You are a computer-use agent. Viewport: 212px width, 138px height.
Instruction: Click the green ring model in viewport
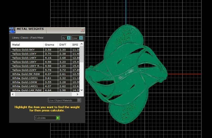(126, 74)
